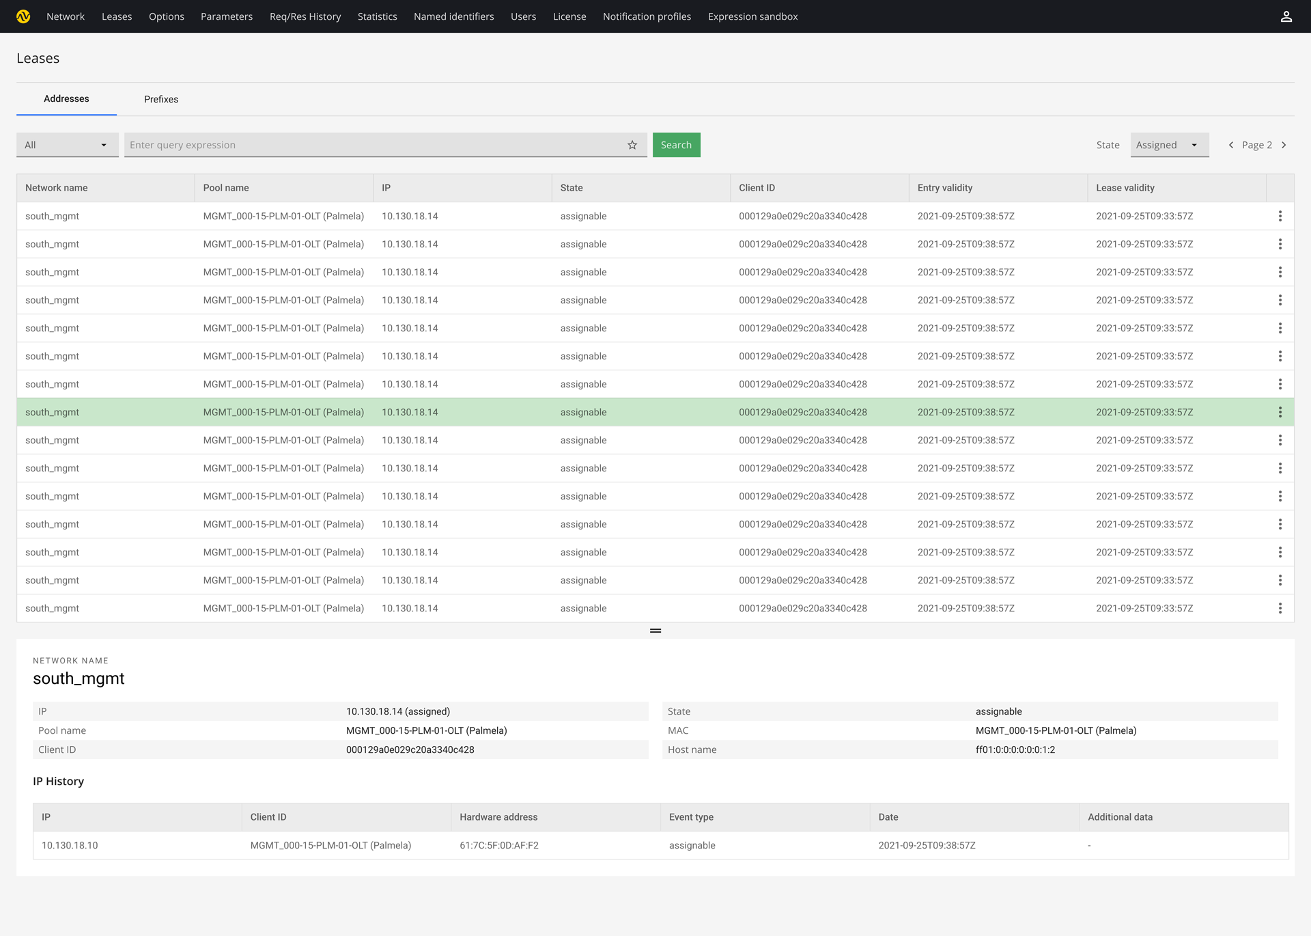
Task: Open Named identifiers page
Action: coord(453,16)
